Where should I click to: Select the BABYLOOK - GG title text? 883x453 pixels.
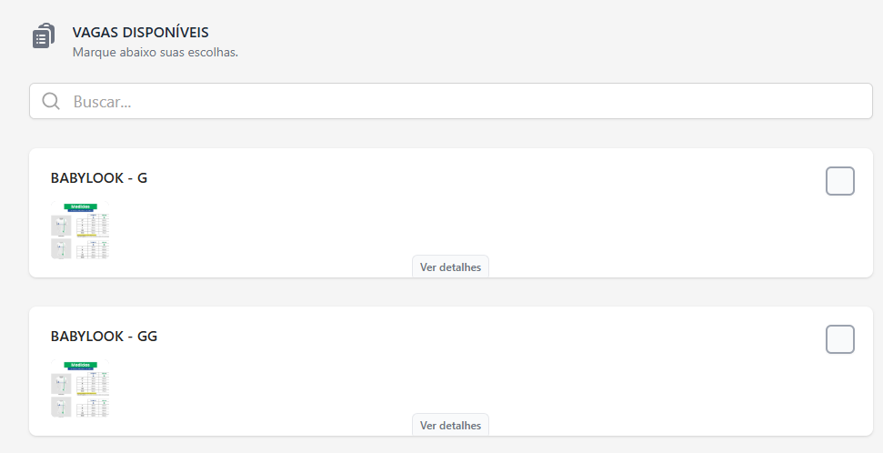[x=104, y=337]
